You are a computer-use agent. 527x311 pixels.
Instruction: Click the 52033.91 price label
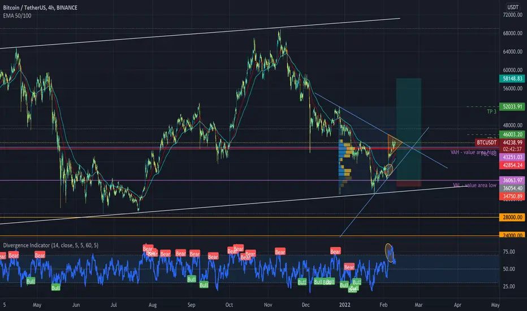point(512,106)
